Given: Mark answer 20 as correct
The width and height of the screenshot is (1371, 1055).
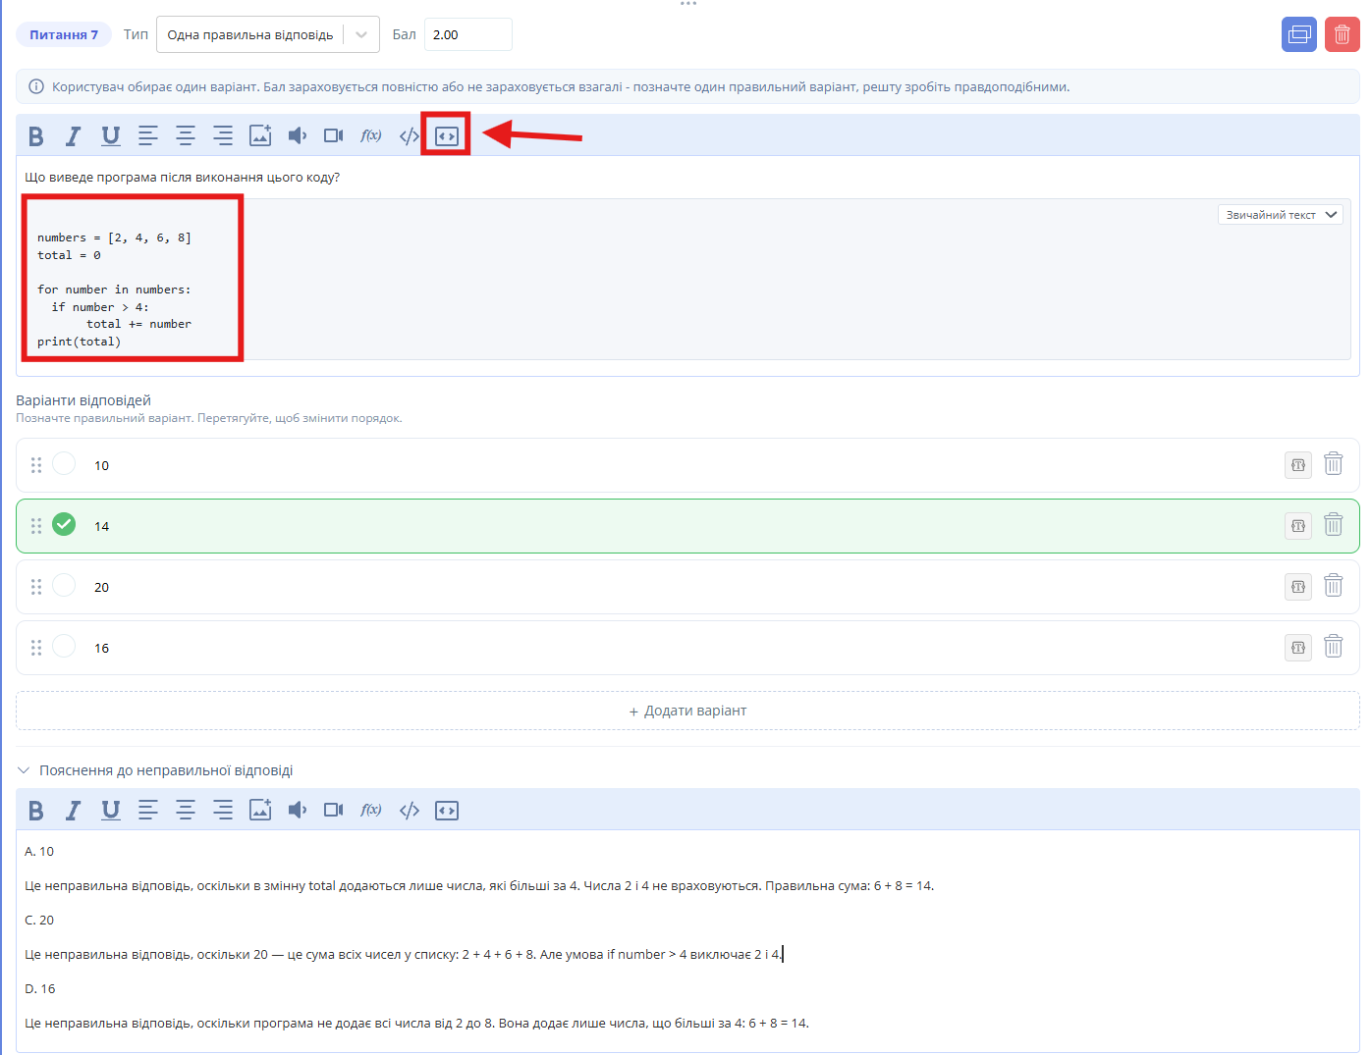Looking at the screenshot, I should [x=64, y=585].
